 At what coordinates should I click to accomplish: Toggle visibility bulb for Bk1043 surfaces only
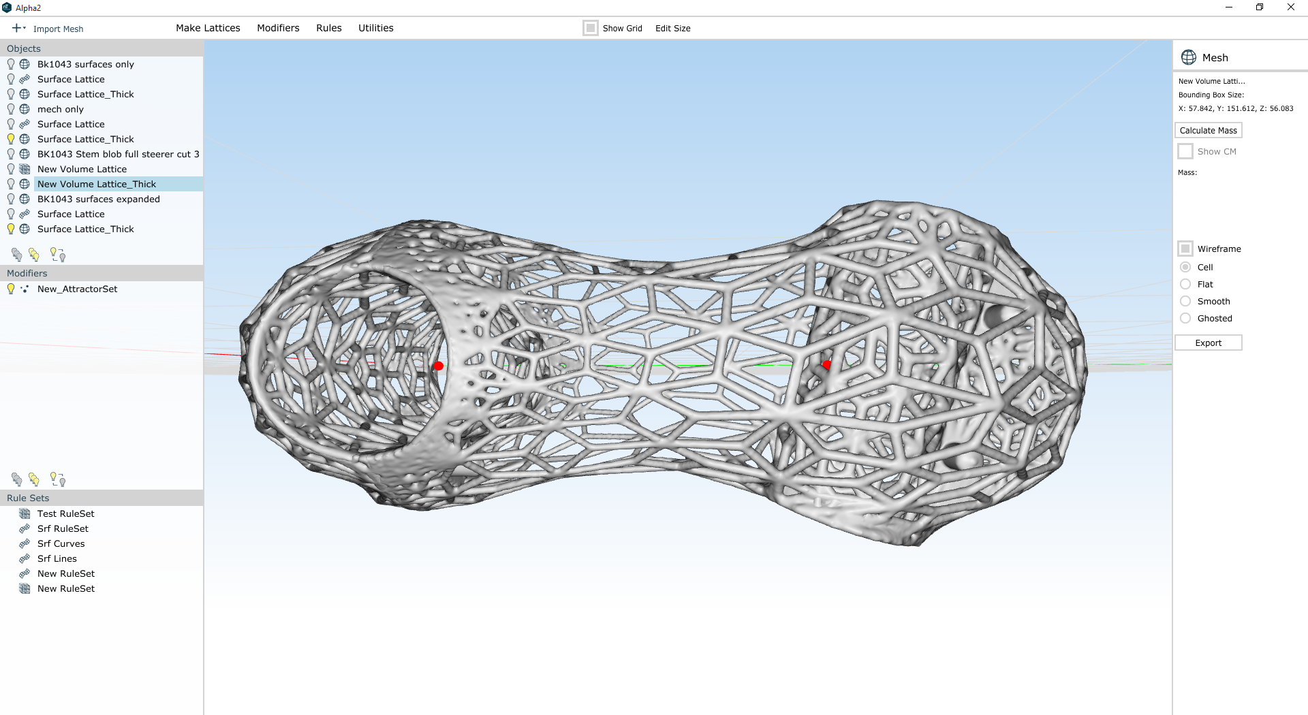[x=11, y=64]
